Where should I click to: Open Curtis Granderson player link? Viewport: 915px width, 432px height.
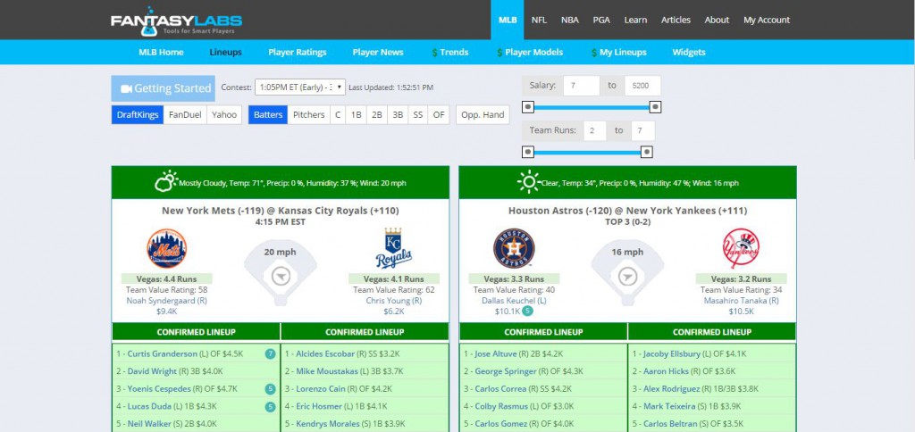pyautogui.click(x=163, y=353)
